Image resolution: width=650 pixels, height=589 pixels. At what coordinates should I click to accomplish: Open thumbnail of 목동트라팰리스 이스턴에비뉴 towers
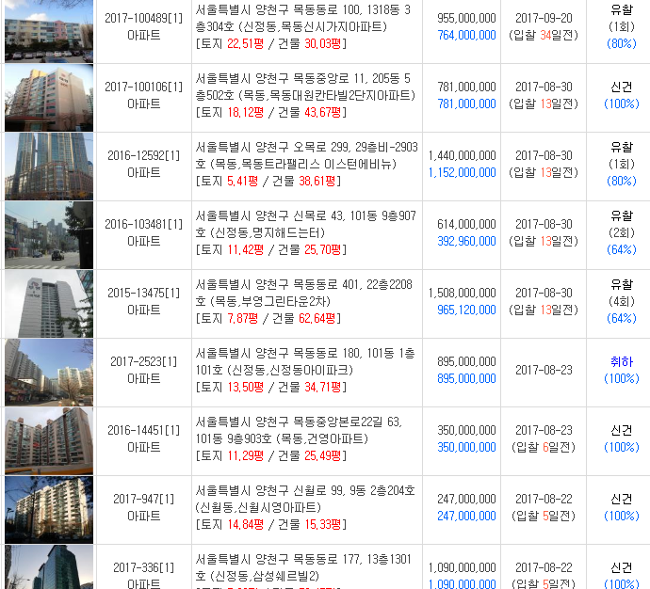[x=49, y=167]
